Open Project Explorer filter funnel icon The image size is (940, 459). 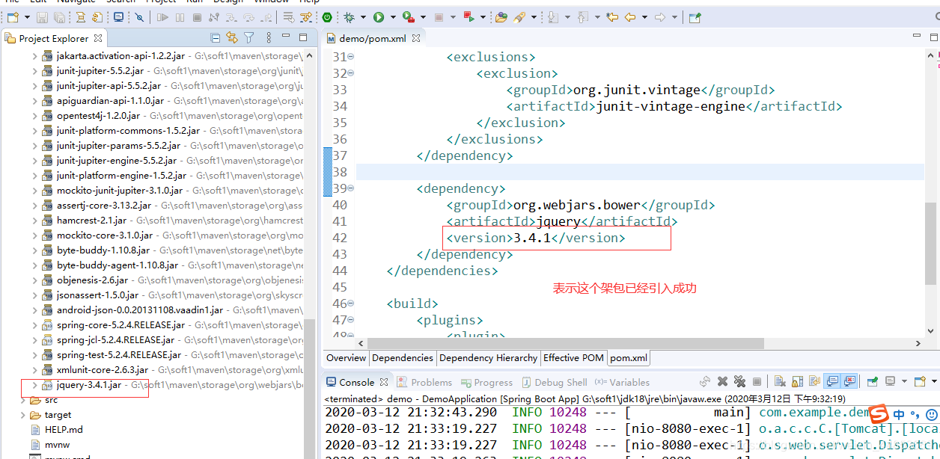(249, 38)
